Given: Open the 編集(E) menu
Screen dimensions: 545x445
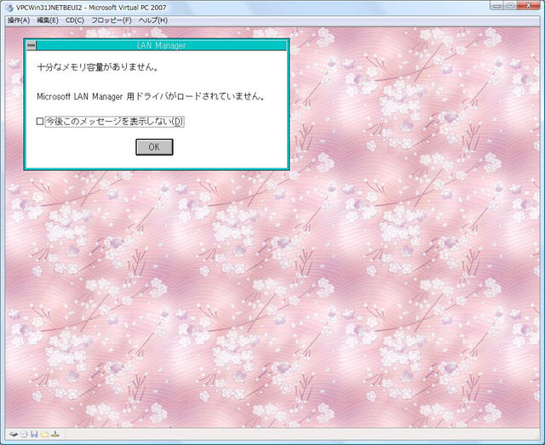Looking at the screenshot, I should [48, 20].
